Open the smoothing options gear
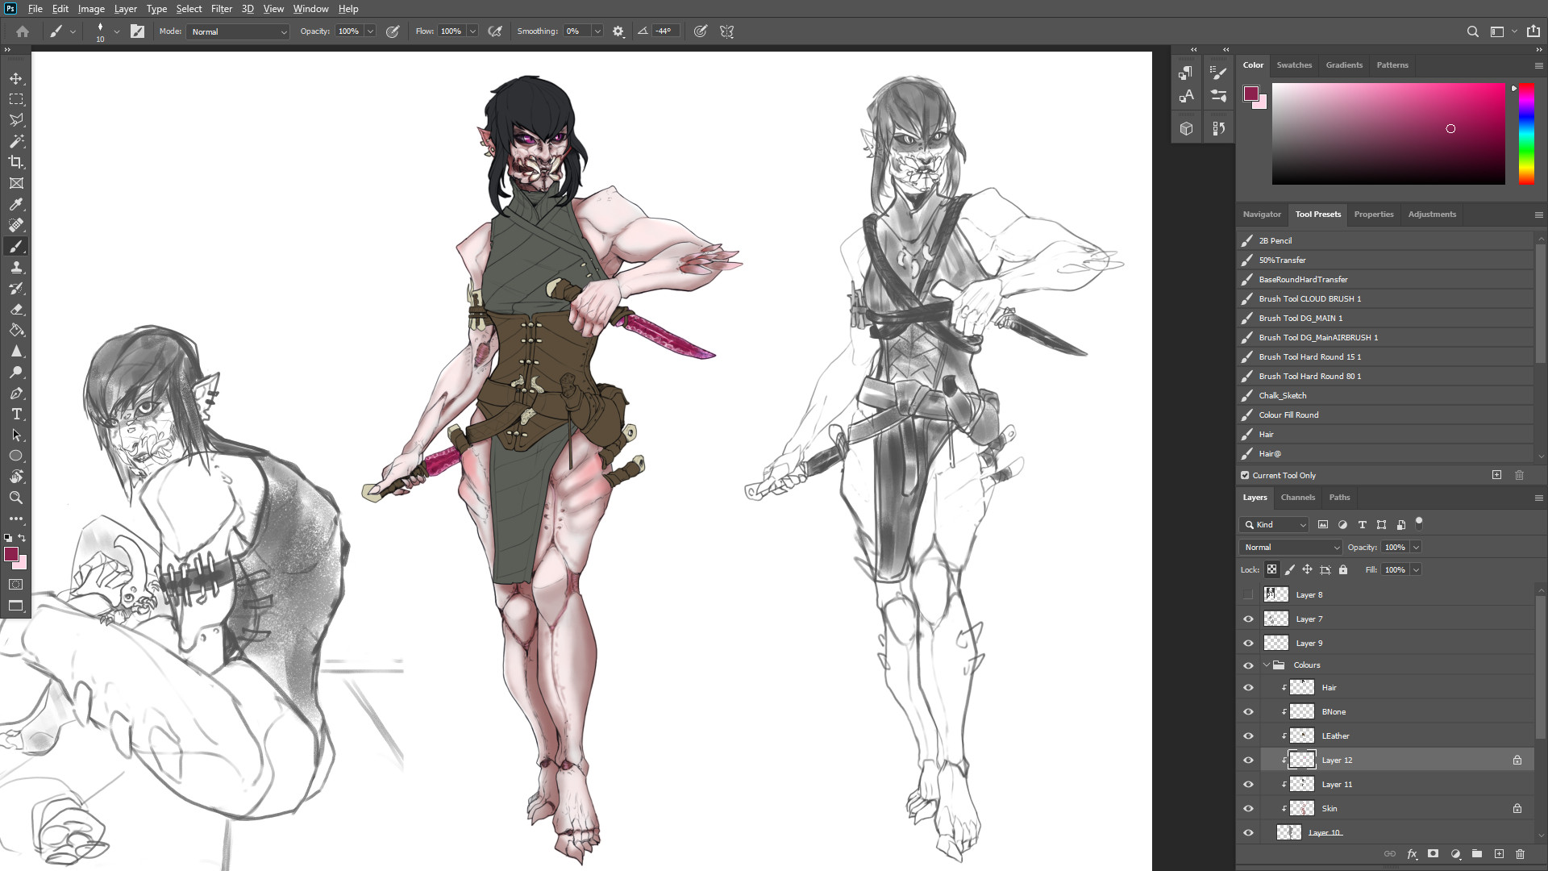This screenshot has height=871, width=1548. [618, 31]
